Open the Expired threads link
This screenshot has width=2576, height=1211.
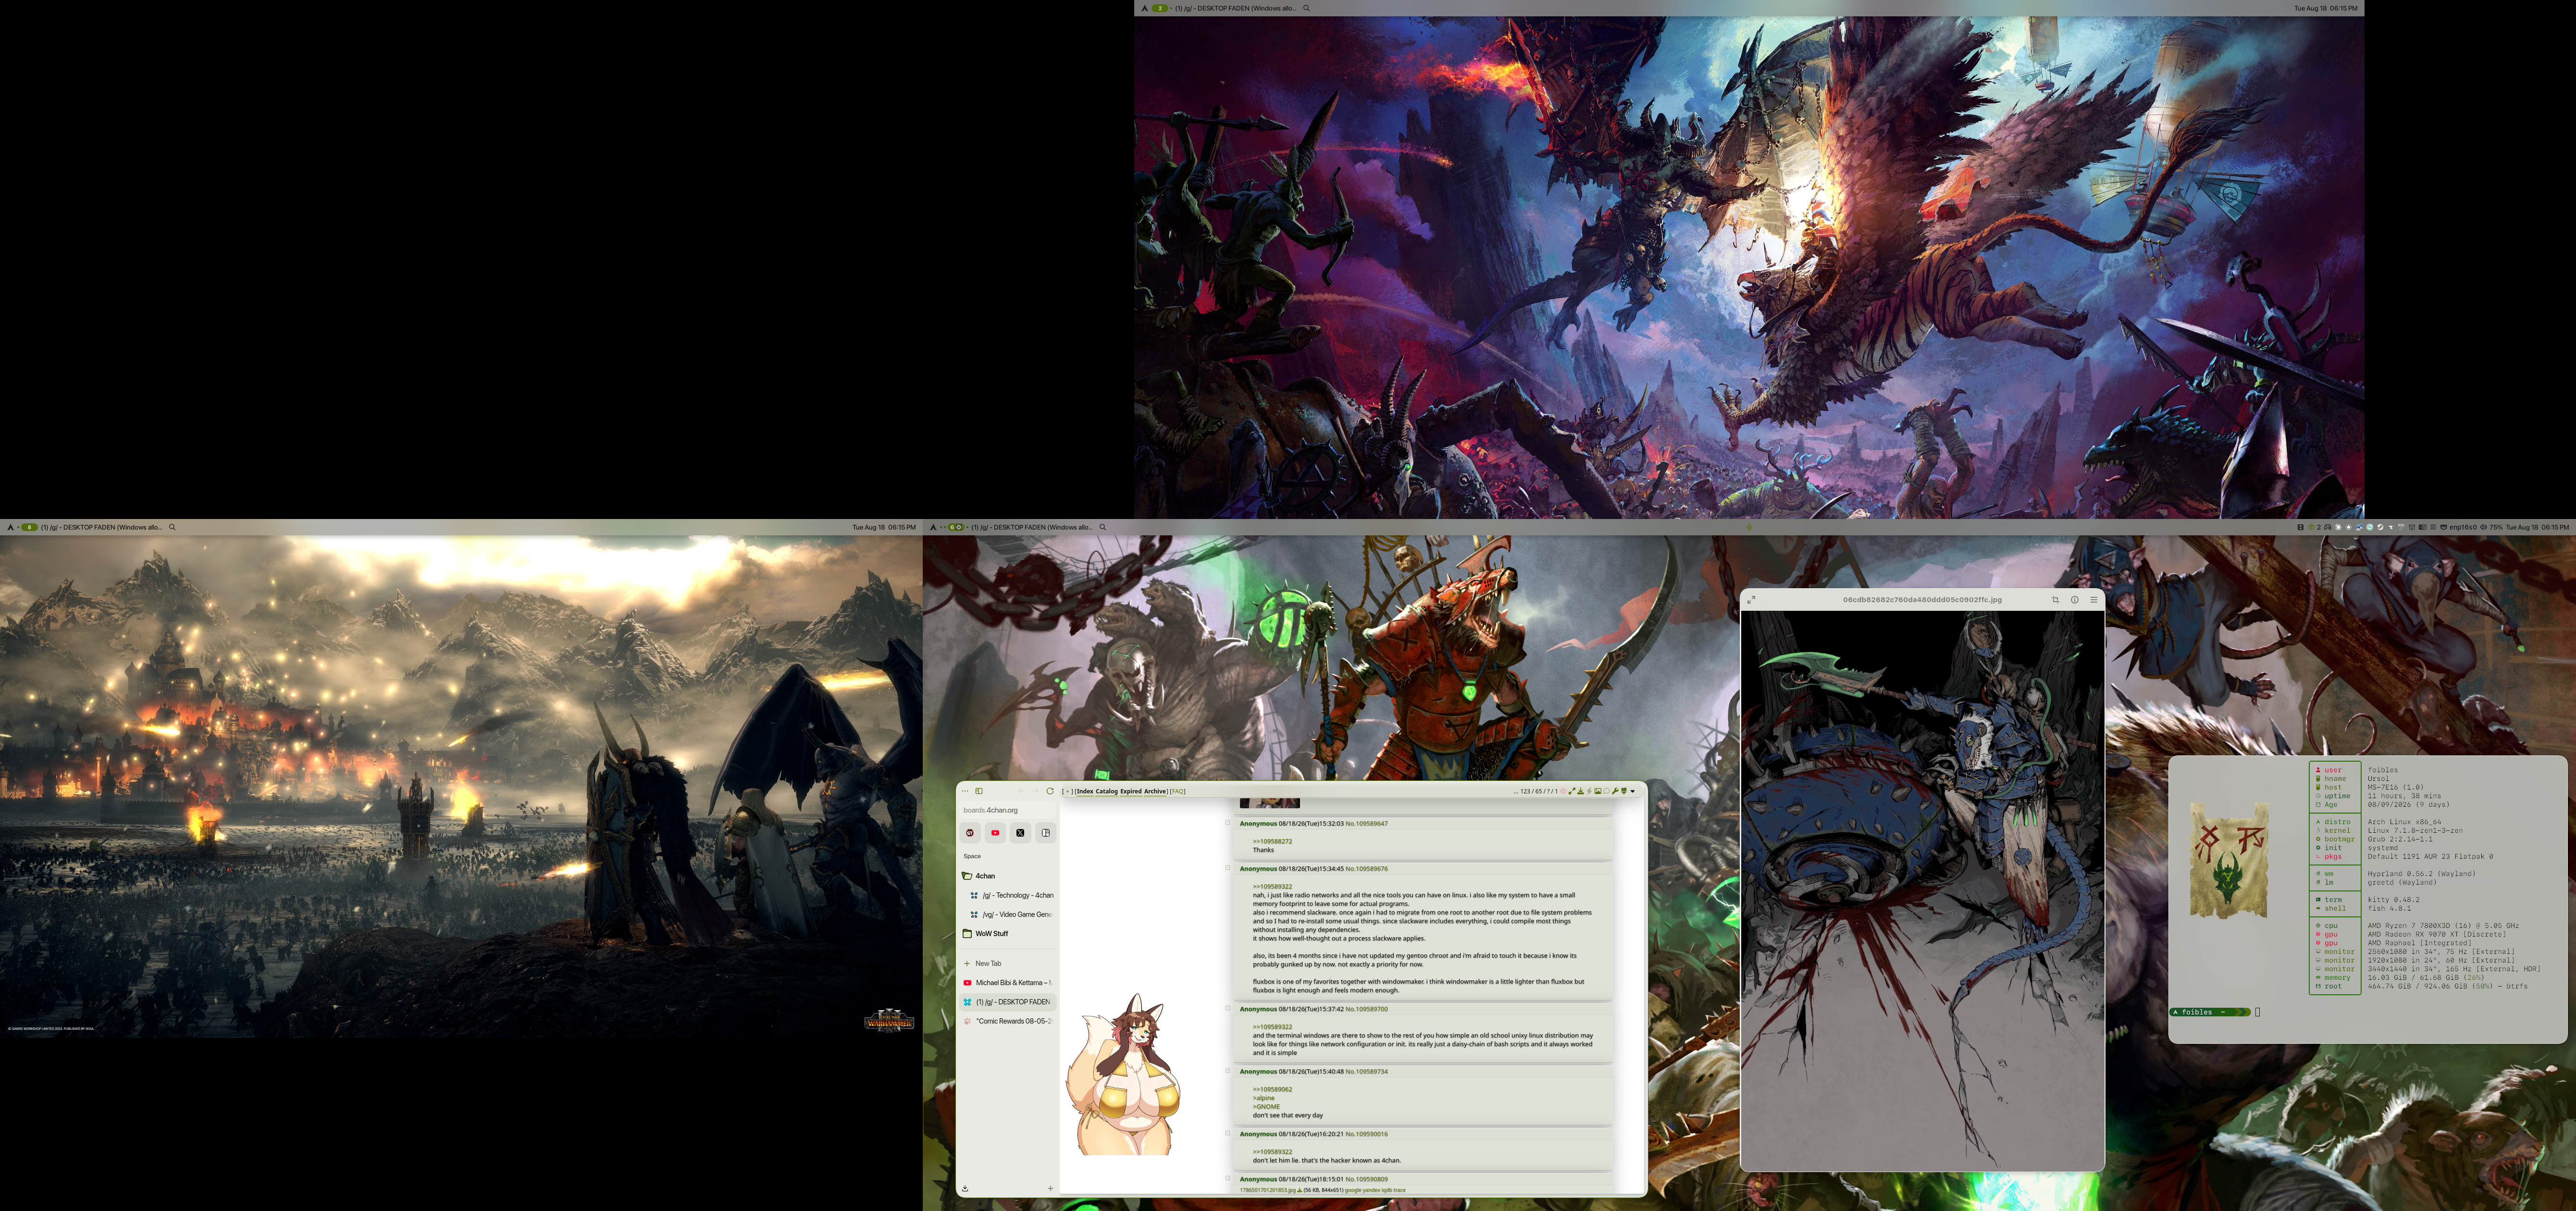(x=1130, y=791)
